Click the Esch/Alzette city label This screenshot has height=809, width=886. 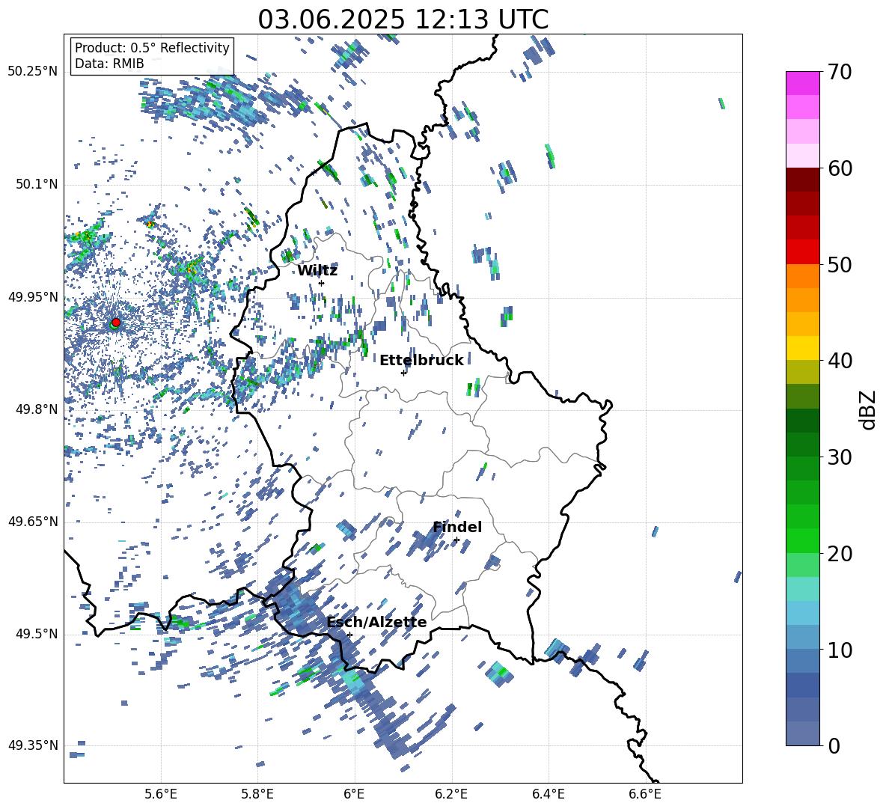[x=376, y=623]
